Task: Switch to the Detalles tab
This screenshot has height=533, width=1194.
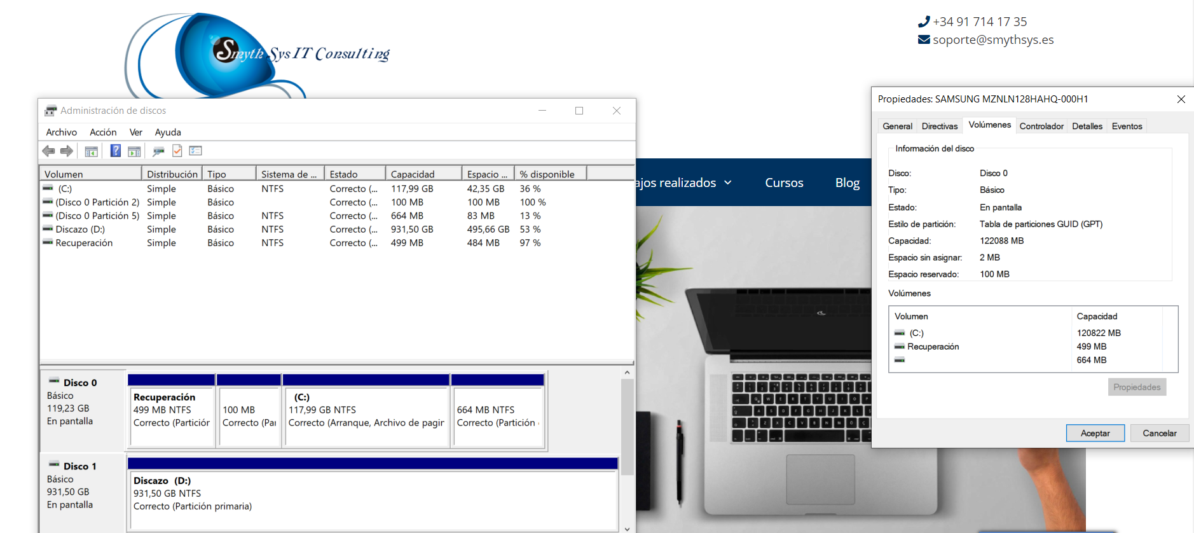Action: point(1087,126)
